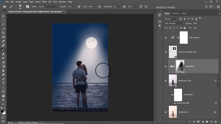Select the Frame tool
The image size is (221, 124).
(x=3, y=37)
